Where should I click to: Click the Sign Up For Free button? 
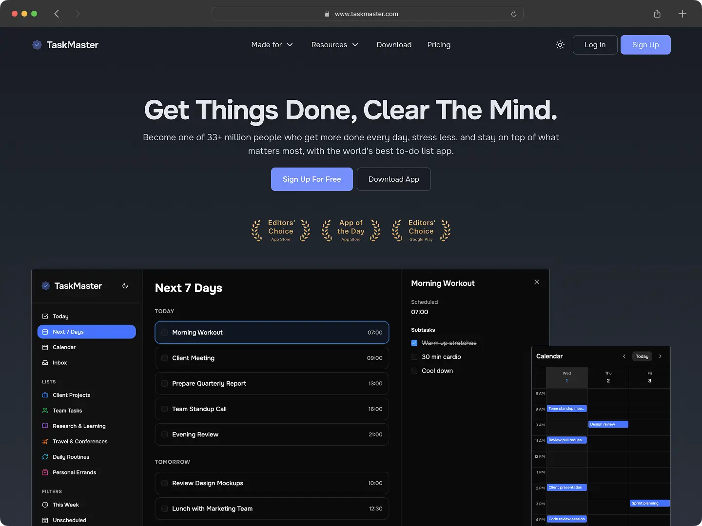point(312,179)
